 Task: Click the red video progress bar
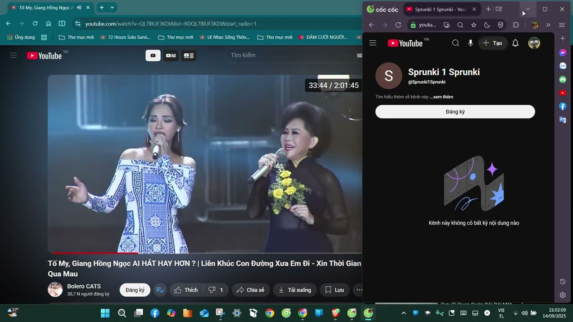95,253
